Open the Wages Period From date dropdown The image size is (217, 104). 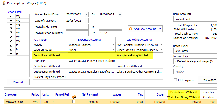click(x=86, y=15)
